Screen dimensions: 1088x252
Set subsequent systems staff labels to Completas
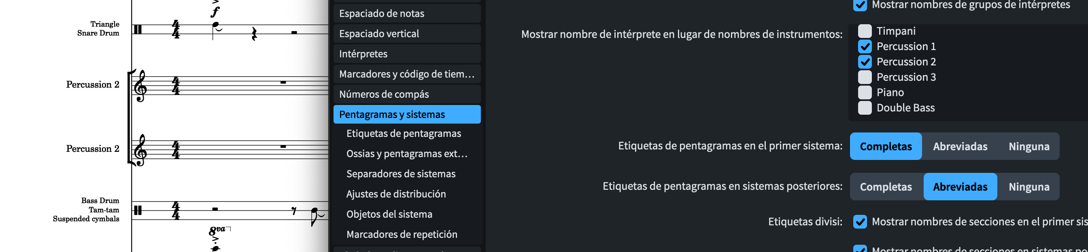(886, 187)
